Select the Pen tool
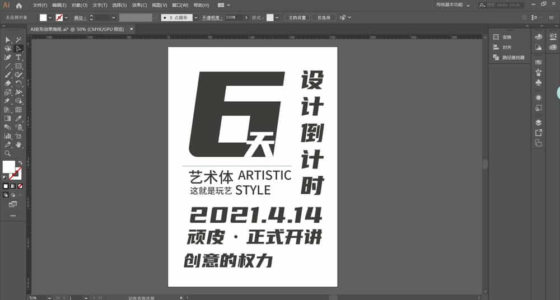Viewport: 560px width, 300px height. coord(8,57)
